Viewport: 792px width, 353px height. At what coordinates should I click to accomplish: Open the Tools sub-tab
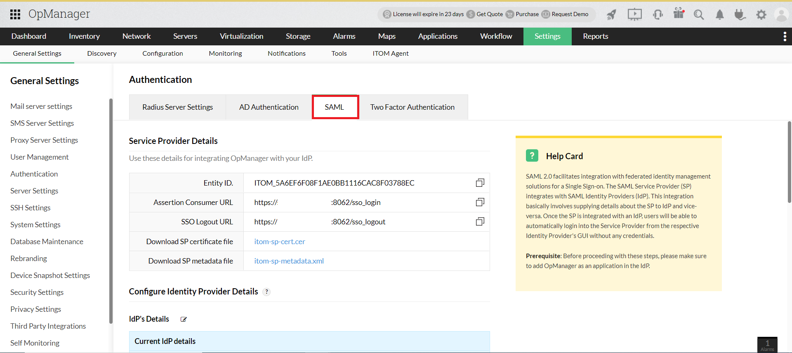click(339, 54)
